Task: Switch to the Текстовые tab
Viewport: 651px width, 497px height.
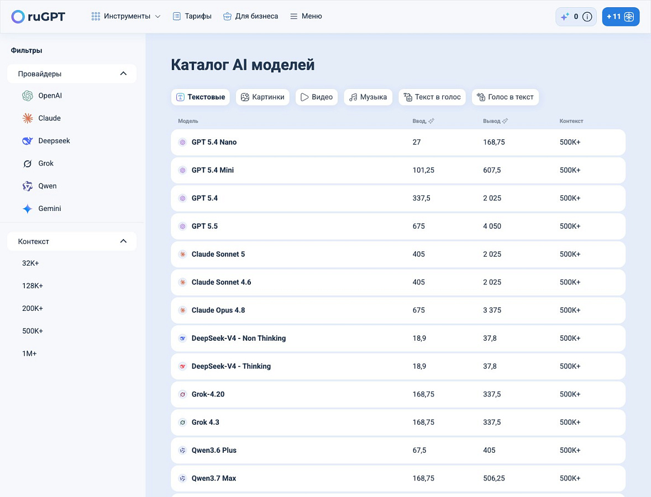Action: (201, 97)
